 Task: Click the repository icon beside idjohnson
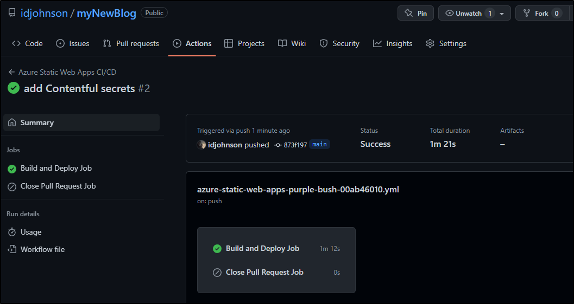(12, 13)
